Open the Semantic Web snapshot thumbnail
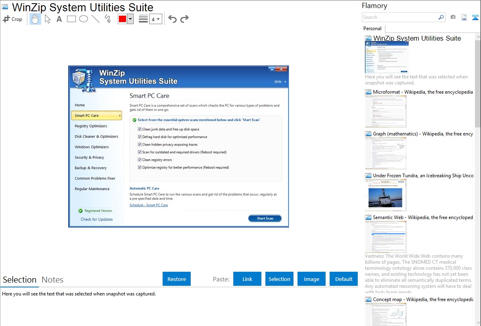481x326 pixels. (385, 237)
